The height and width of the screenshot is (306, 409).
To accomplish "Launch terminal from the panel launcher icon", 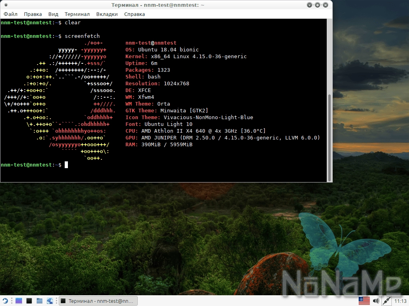I will point(29,301).
